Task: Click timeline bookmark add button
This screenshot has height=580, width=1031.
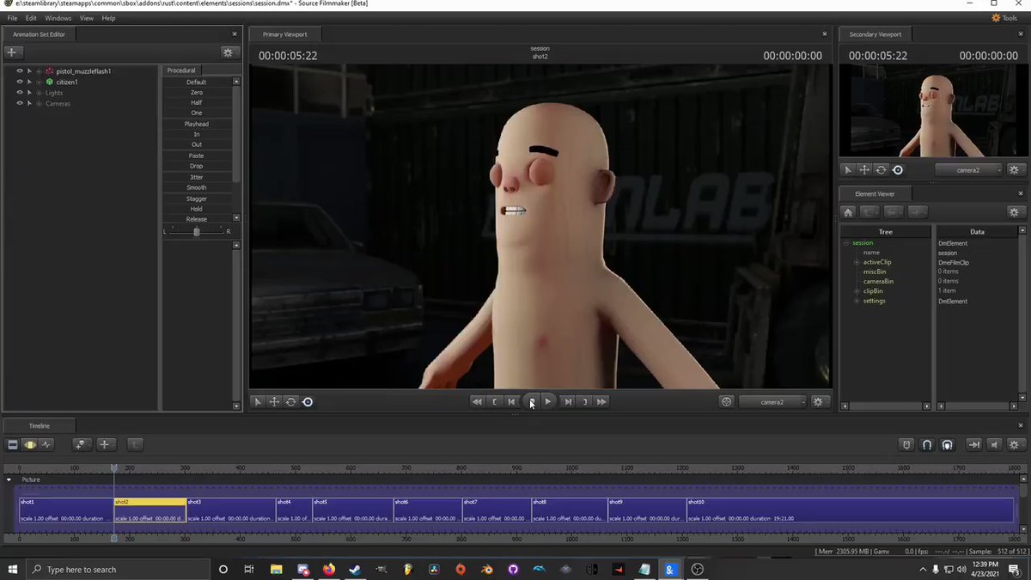Action: (x=82, y=444)
